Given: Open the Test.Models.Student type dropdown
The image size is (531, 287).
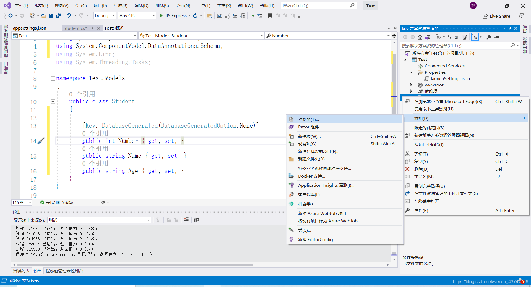Looking at the screenshot, I should (201, 36).
